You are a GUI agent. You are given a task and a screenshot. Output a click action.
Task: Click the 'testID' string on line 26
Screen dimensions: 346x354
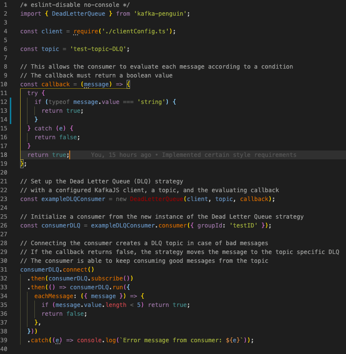[x=243, y=226]
